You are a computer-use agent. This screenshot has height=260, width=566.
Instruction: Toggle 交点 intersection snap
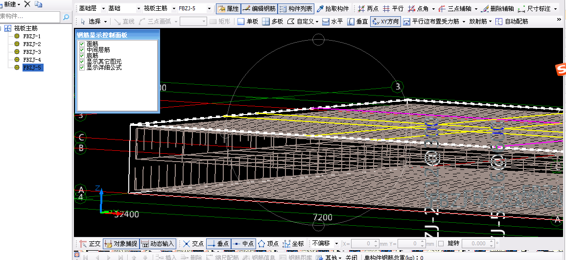pos(193,244)
